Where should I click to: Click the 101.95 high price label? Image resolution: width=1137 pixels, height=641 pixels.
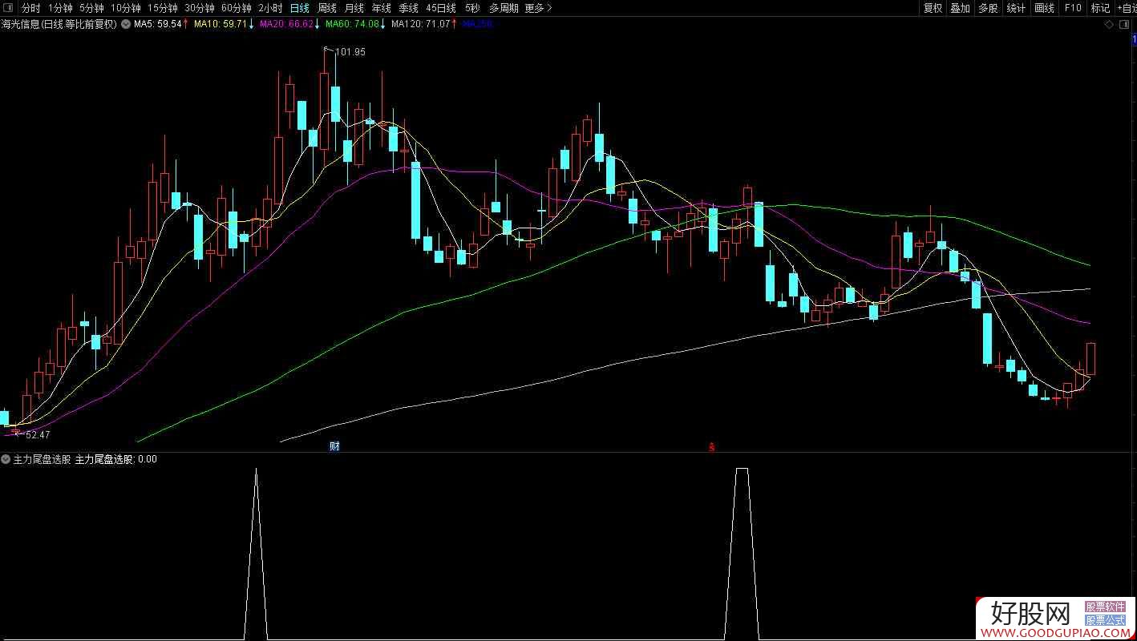(x=350, y=52)
